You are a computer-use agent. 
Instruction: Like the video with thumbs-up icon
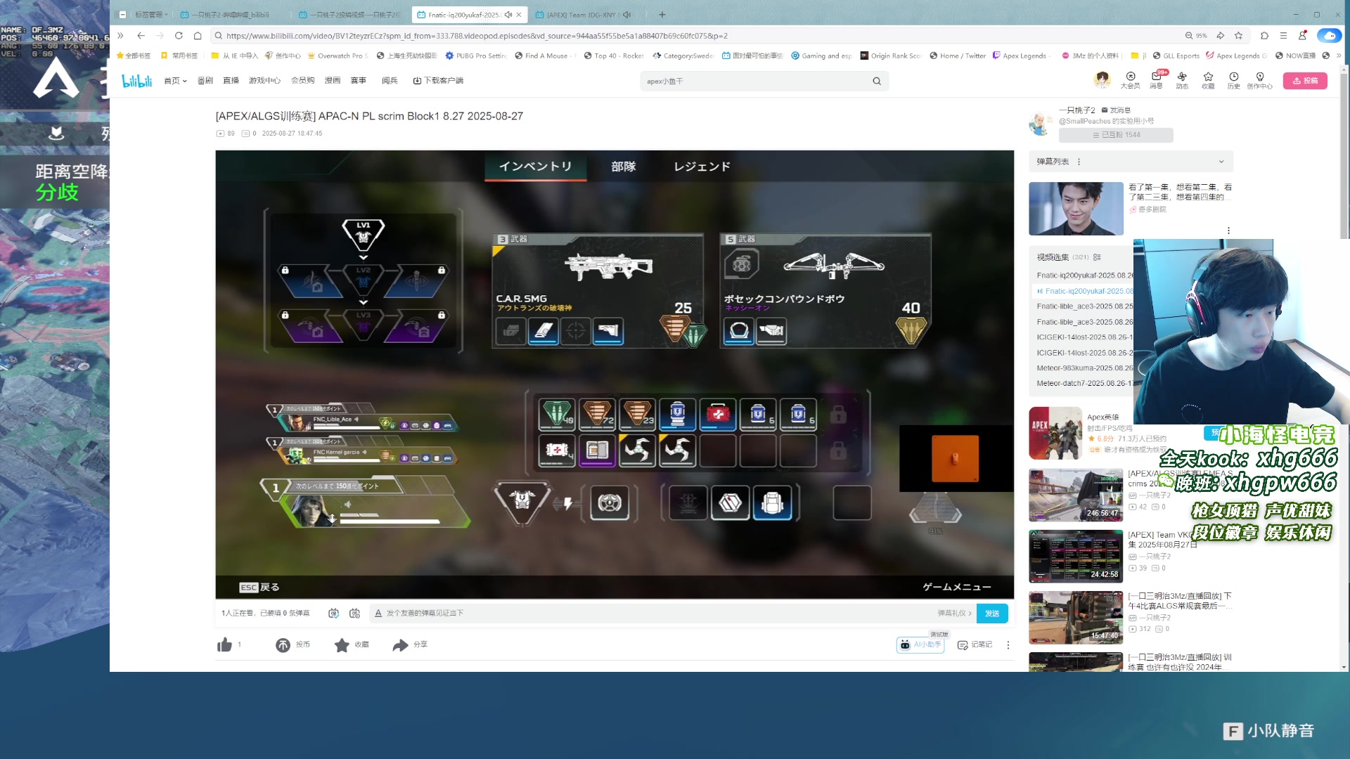224,644
